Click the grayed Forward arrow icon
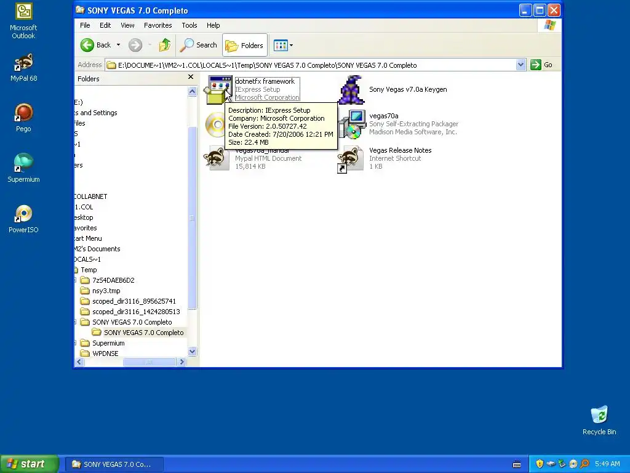The width and height of the screenshot is (630, 473). click(135, 45)
